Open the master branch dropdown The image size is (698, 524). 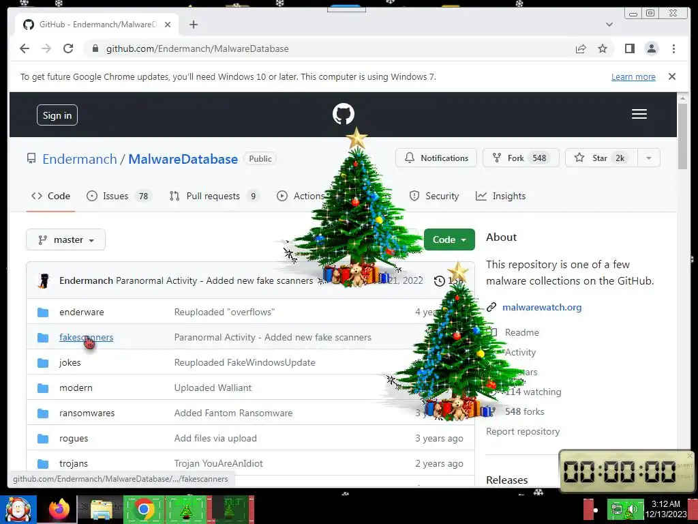pyautogui.click(x=66, y=239)
